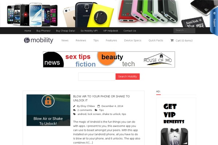218x145 pixels.
Task: Go to Buy Cheap Data! page
Action: click(65, 31)
